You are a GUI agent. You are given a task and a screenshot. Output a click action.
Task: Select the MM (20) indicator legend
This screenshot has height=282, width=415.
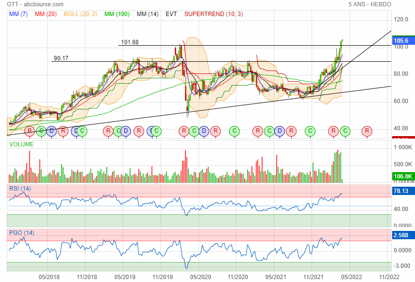[x=46, y=14]
